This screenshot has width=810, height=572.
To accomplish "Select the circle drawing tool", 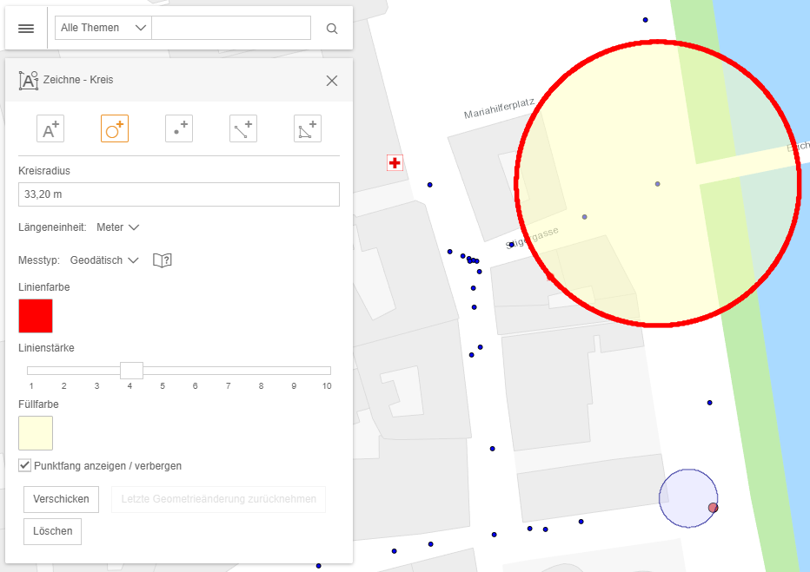I will click(x=114, y=128).
